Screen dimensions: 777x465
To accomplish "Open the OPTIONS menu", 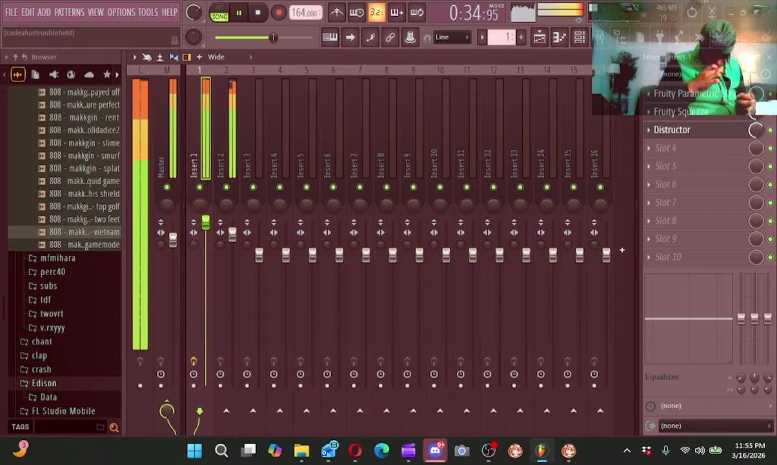I will (x=121, y=12).
